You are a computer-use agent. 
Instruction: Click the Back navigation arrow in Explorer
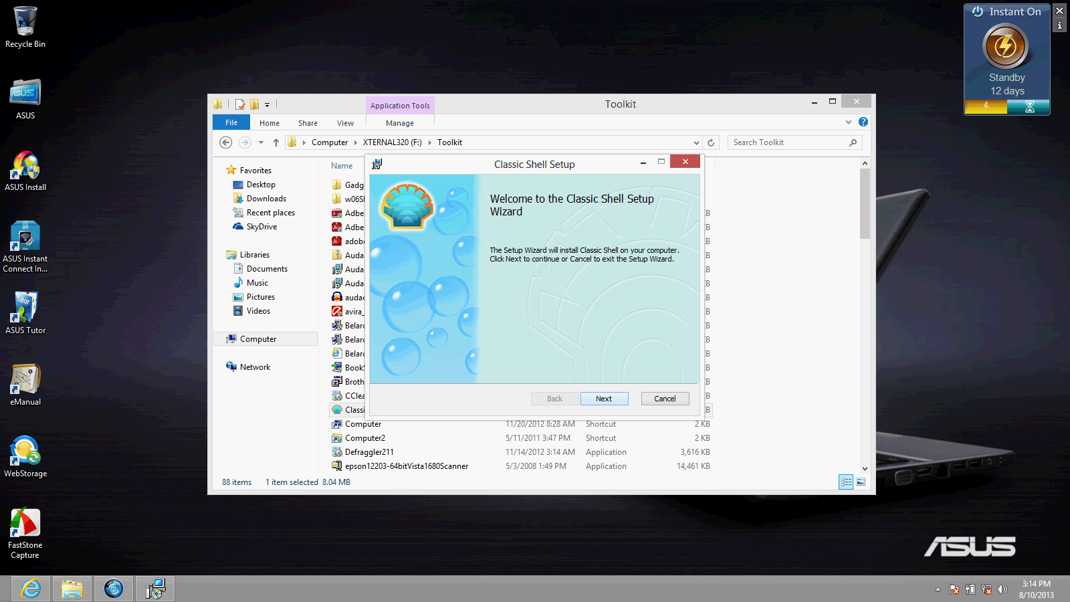click(x=226, y=142)
